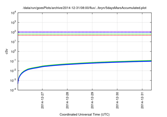Click the 10^4 y-axis tick label
Screen dimensions: 167x117
click(x=13, y=13)
